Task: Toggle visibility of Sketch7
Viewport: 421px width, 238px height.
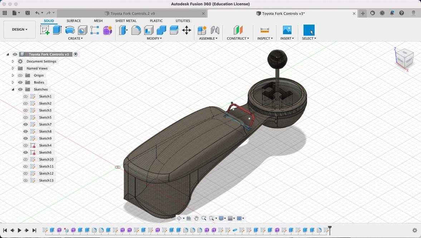Action: pos(25,124)
